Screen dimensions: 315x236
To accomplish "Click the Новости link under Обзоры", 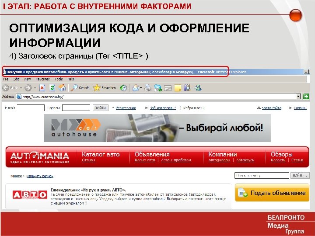I will point(278,160).
